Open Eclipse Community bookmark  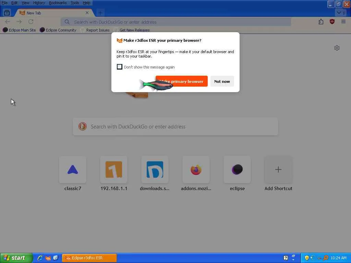tap(58, 30)
